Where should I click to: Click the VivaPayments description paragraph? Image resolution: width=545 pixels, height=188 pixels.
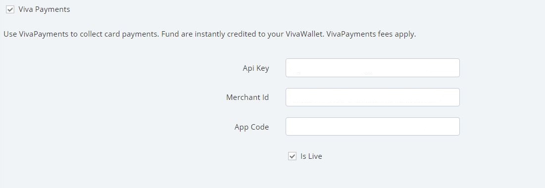209,35
